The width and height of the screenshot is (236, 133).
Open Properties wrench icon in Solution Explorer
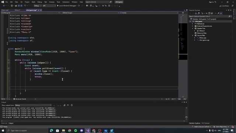pos(218,13)
